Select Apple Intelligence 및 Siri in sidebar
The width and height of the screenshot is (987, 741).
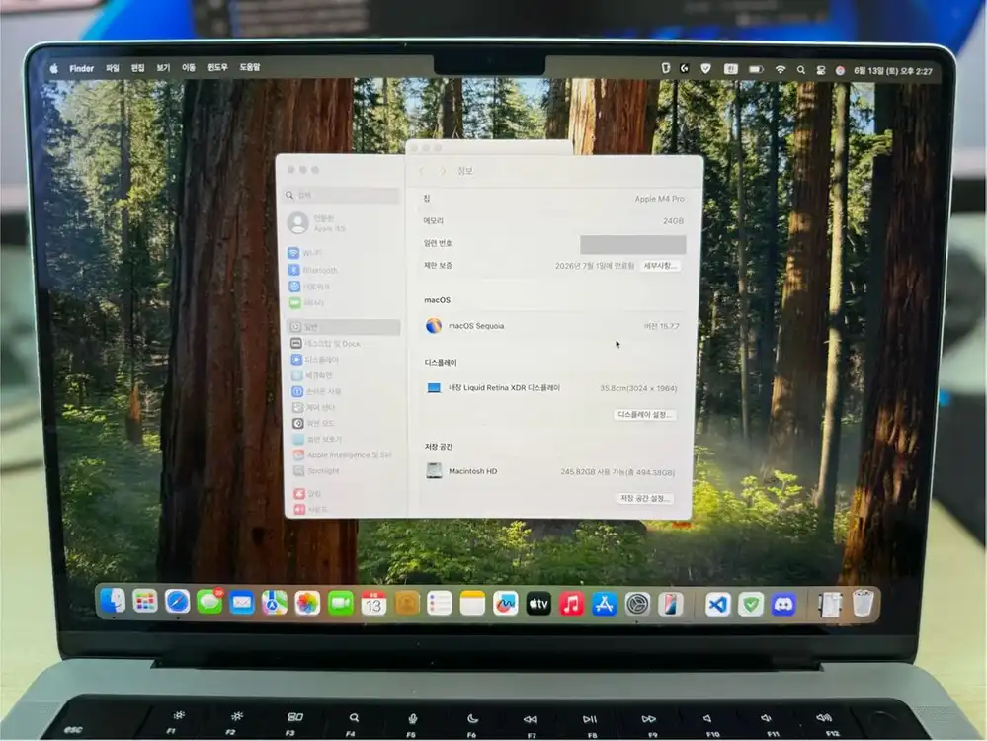click(343, 455)
